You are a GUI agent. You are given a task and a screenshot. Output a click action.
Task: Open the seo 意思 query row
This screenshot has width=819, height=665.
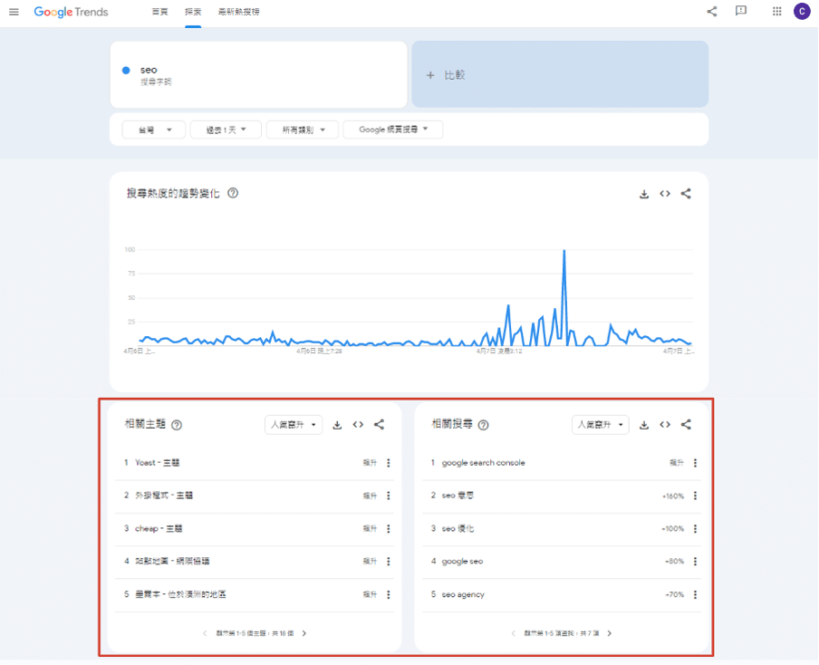click(x=562, y=496)
